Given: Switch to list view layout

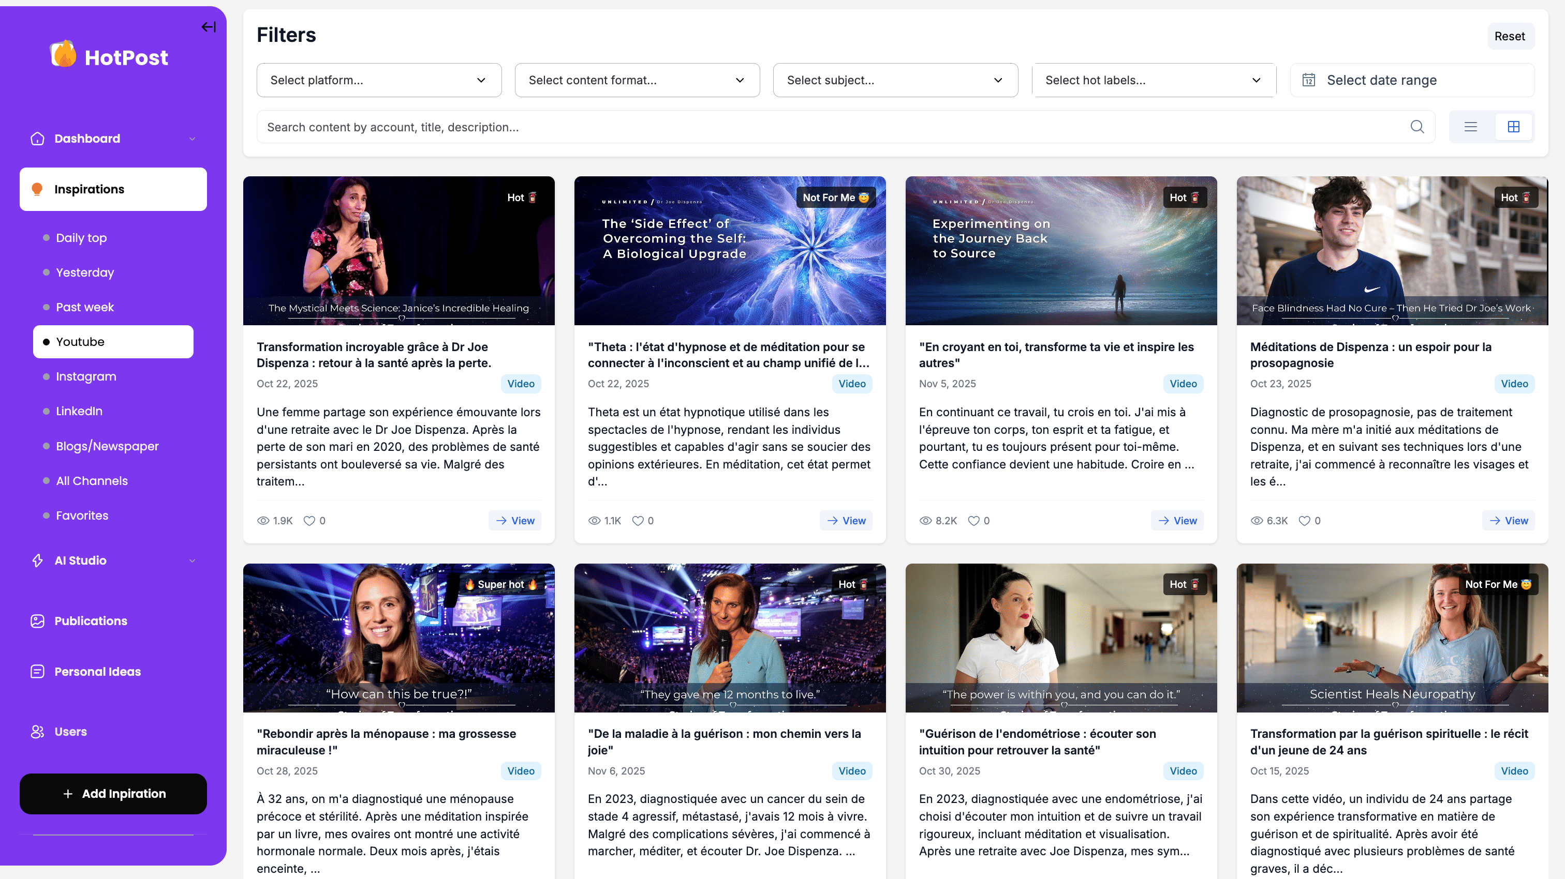Looking at the screenshot, I should click(x=1470, y=127).
